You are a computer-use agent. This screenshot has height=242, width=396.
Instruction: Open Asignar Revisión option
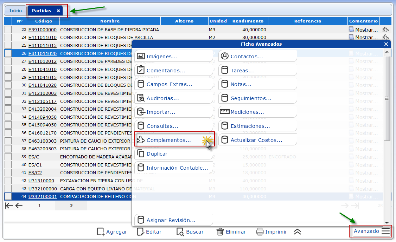173,220
